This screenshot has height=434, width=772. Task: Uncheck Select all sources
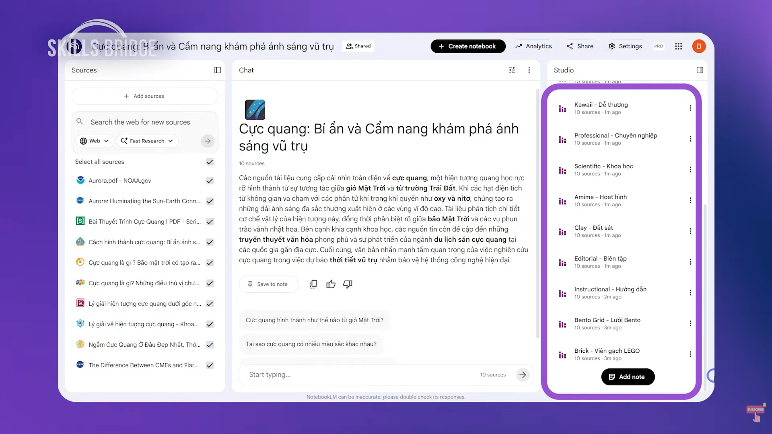210,162
